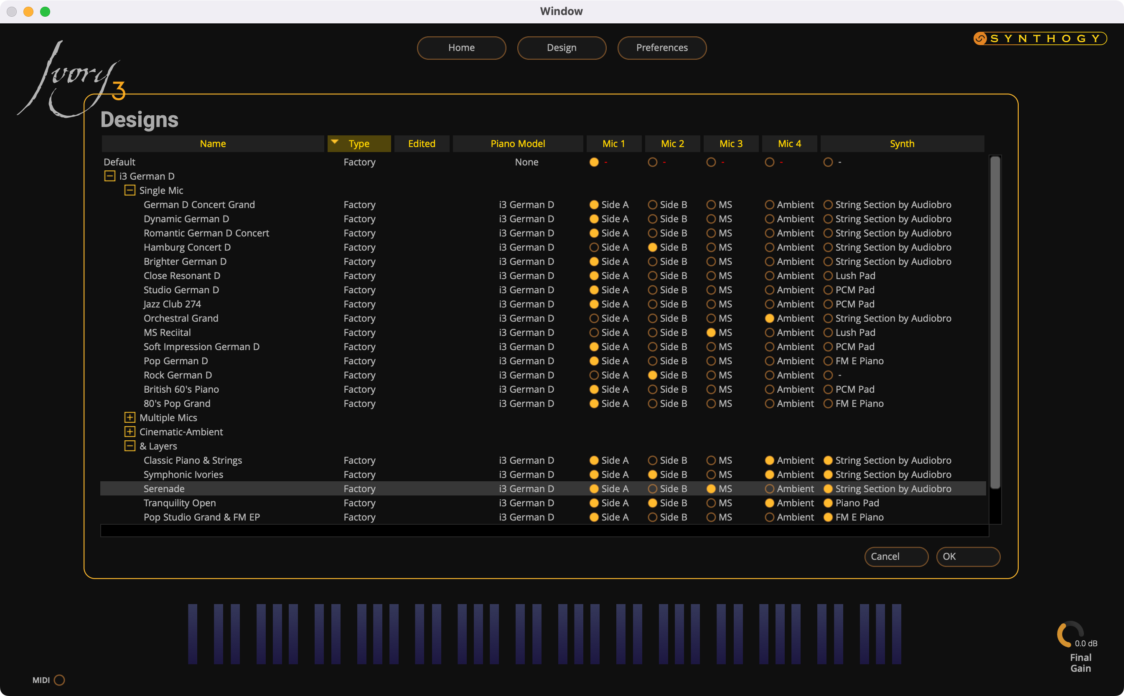Select the Orchestral Grand design
This screenshot has width=1124, height=696.
point(181,318)
